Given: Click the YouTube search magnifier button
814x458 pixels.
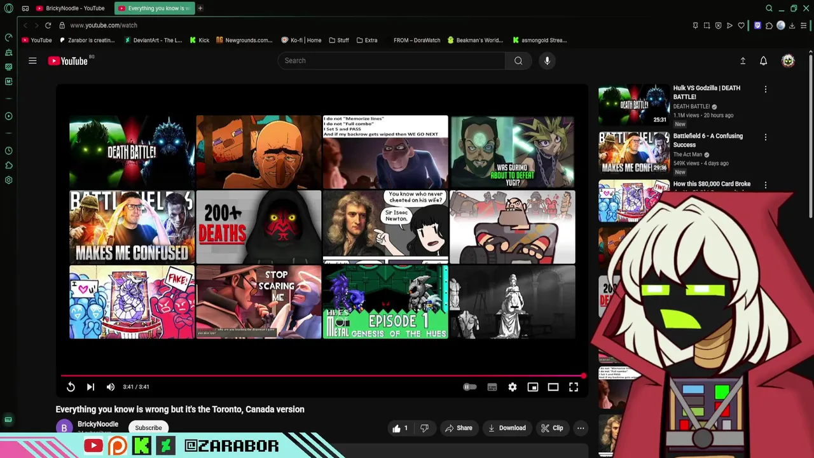Looking at the screenshot, I should pyautogui.click(x=518, y=60).
